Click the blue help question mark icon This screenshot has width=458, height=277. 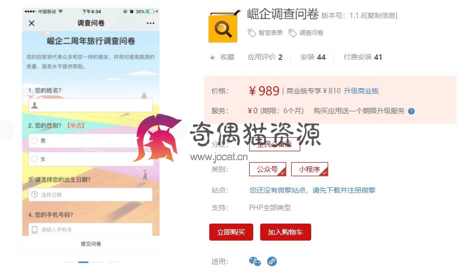[411, 111]
